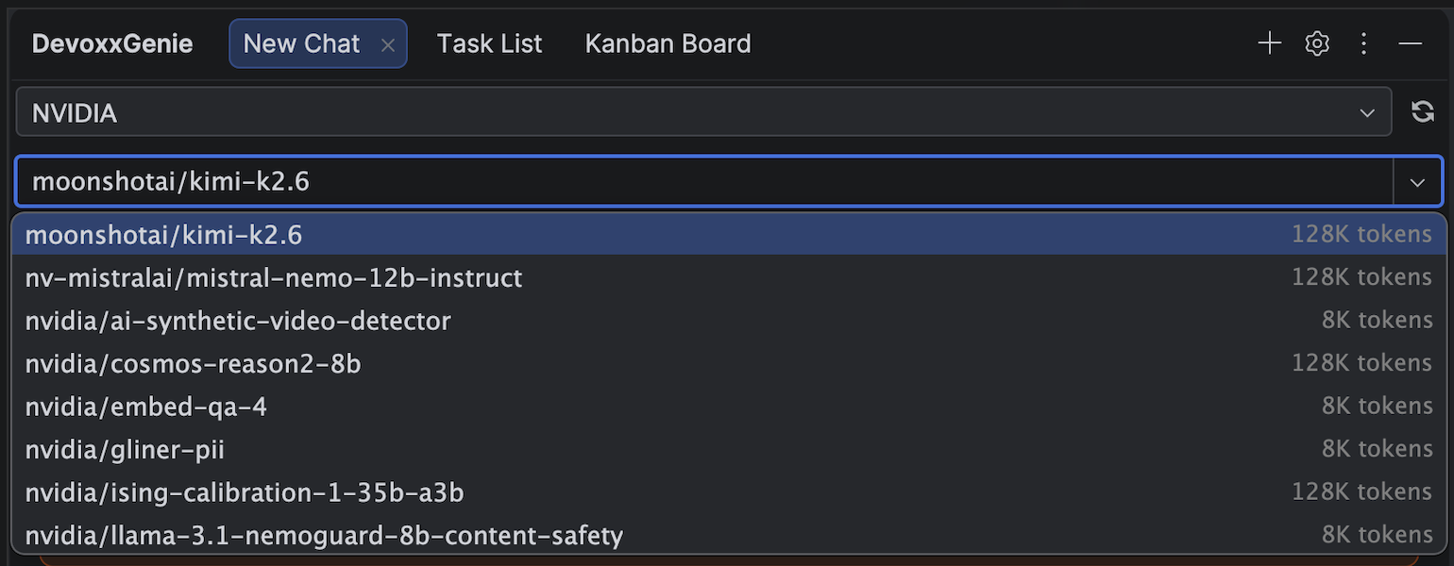
Task: Close the New Chat tab
Action: pyautogui.click(x=387, y=44)
